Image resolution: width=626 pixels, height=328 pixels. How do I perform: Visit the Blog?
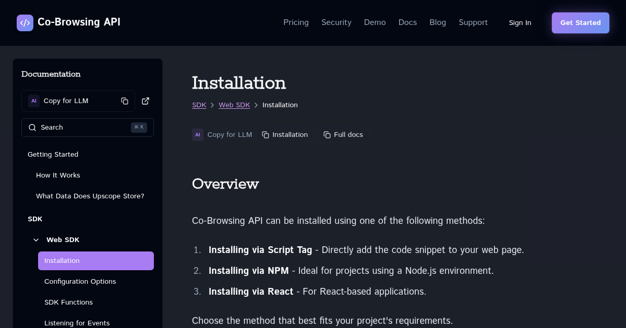[x=438, y=22]
